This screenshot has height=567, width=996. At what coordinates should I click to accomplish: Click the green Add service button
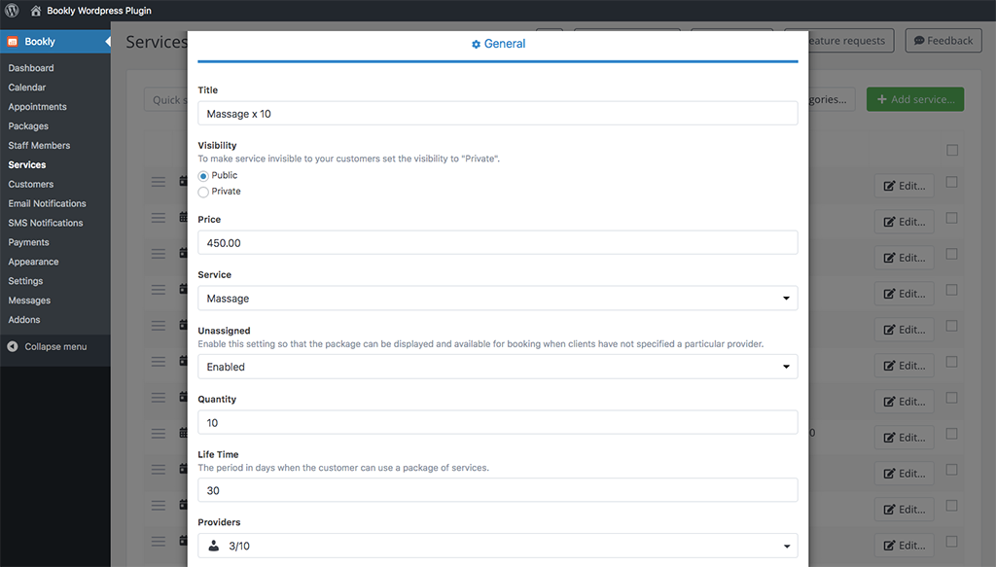pyautogui.click(x=915, y=99)
